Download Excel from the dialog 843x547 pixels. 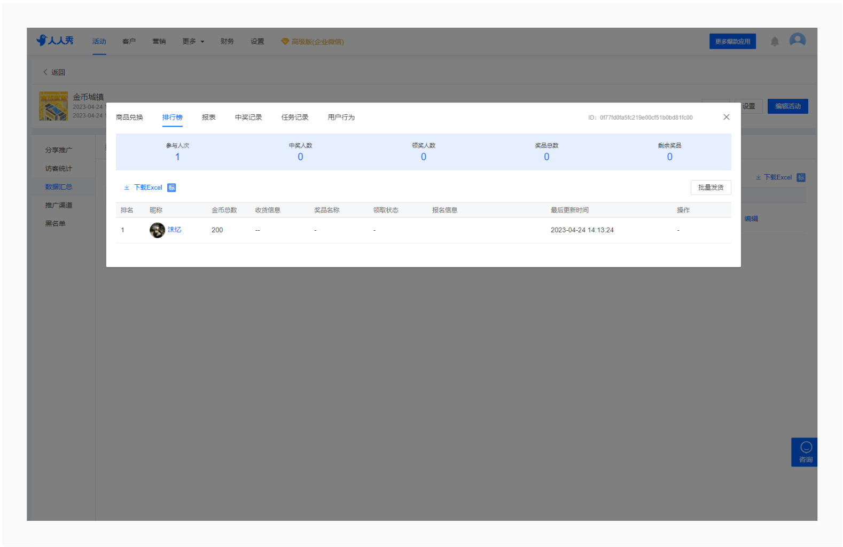click(148, 187)
